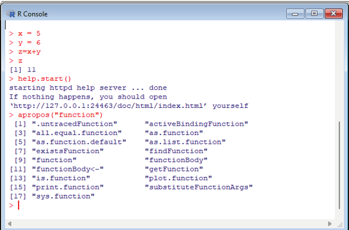
Task: Click the 'y = 6' command line
Action: (x=25, y=43)
